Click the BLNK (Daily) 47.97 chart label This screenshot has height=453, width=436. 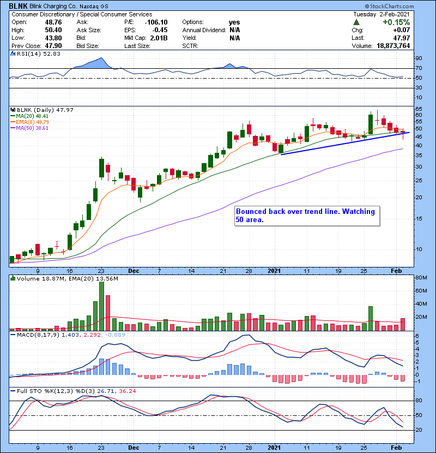tap(45, 110)
